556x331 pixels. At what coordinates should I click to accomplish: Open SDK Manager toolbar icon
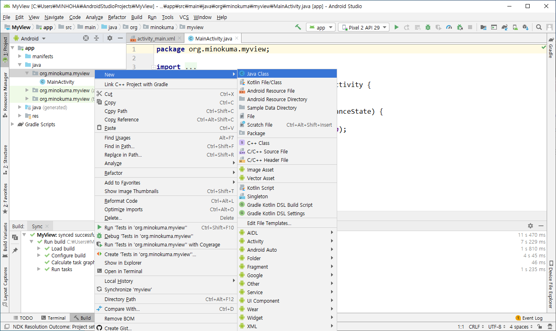point(526,27)
